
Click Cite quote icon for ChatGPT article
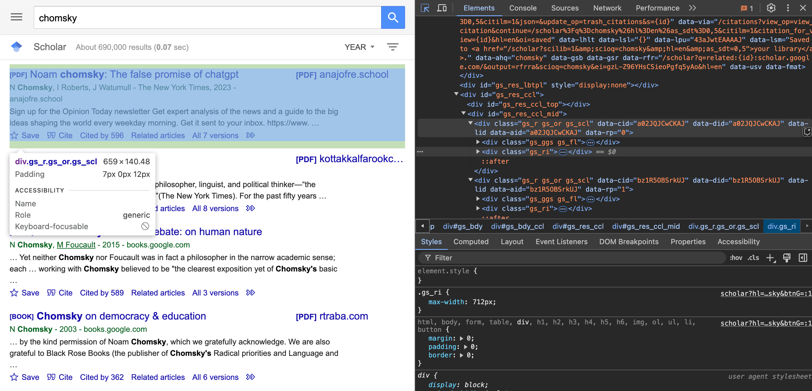click(51, 135)
